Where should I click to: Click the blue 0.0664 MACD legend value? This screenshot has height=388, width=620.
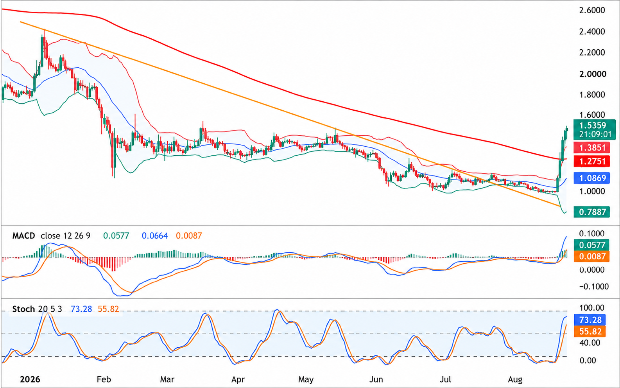coord(154,236)
